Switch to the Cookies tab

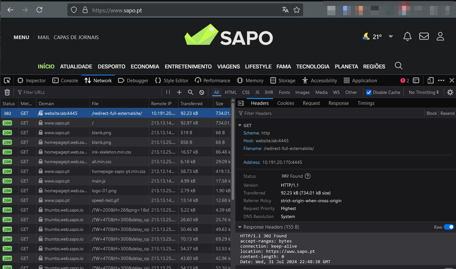tap(285, 103)
